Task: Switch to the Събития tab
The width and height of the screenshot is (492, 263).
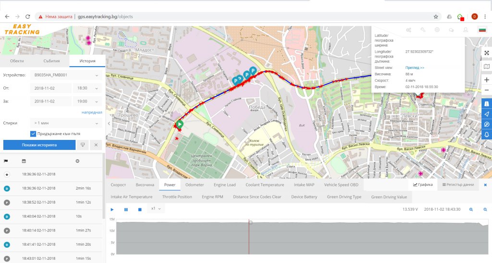Action: pyautogui.click(x=51, y=61)
